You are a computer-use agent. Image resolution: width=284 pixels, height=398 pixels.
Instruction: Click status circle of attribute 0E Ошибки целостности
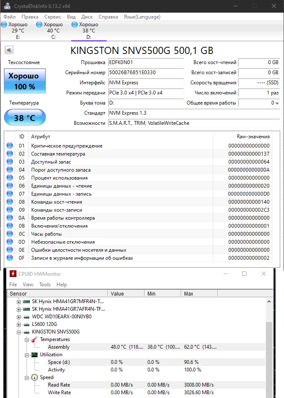point(10,250)
